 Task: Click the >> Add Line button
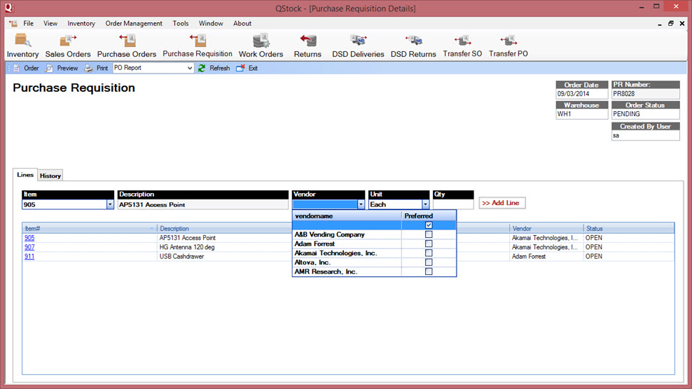(x=502, y=203)
